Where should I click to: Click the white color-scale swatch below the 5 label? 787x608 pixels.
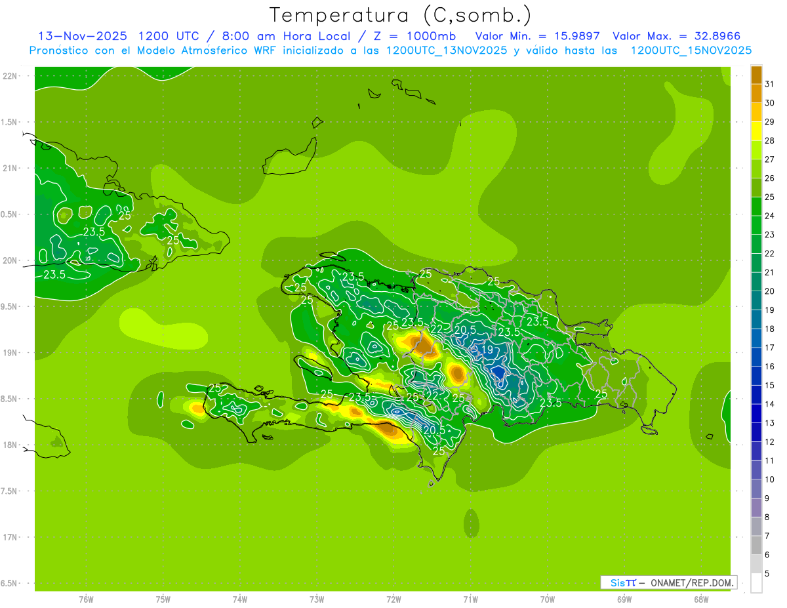point(756,583)
